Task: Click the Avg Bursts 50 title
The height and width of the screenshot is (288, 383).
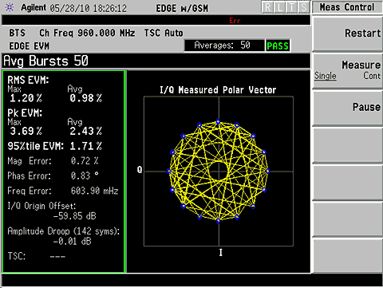Action: click(x=45, y=61)
